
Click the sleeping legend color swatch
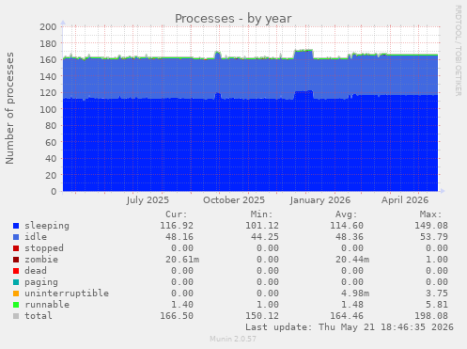click(x=16, y=226)
